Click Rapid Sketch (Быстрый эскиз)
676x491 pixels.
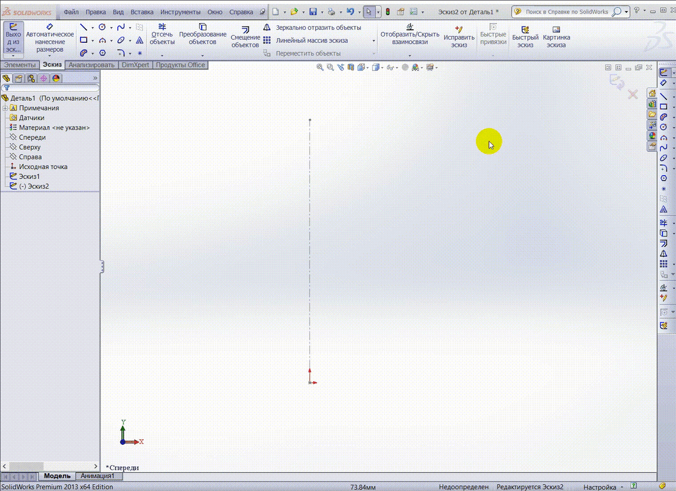click(x=526, y=37)
